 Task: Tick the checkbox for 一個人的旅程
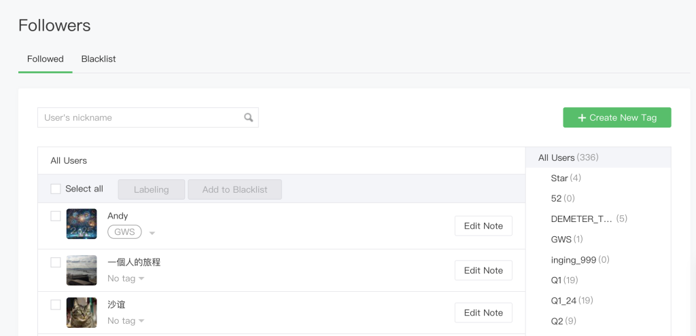pos(56,262)
